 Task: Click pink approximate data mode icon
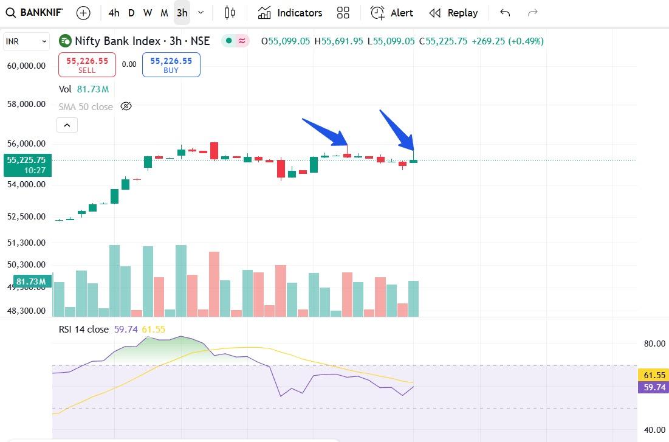[x=242, y=41]
